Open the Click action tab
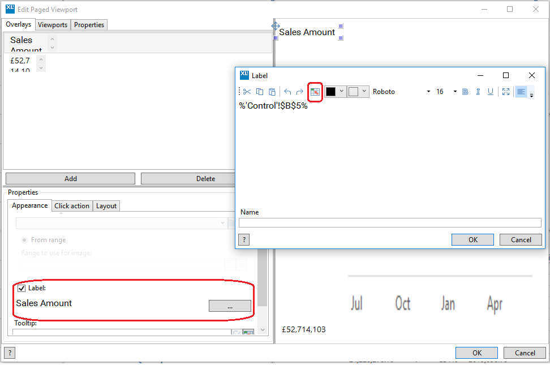This screenshot has width=550, height=365. [x=72, y=206]
